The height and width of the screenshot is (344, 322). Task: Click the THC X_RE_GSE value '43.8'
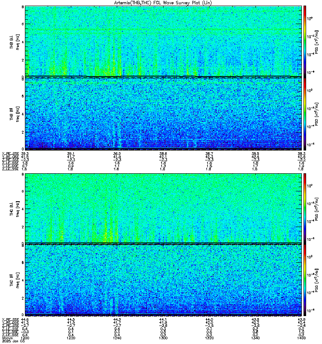[x=255, y=319]
